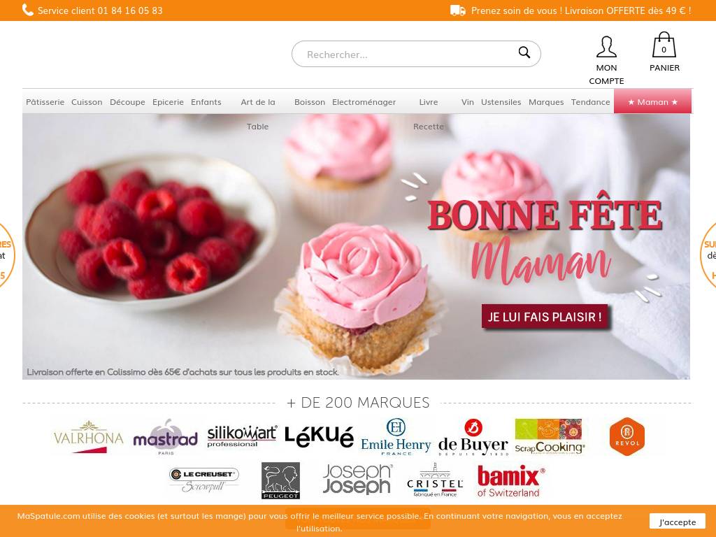Select the Valrhona brand logo

point(89,437)
